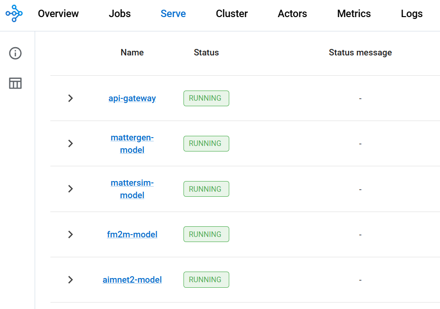Screen dimensions: 440x309
Task: Open the Cluster tab
Action: click(x=232, y=13)
